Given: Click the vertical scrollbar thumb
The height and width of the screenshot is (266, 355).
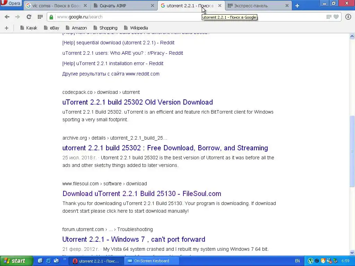Looking at the screenshot, I should click(352, 151).
